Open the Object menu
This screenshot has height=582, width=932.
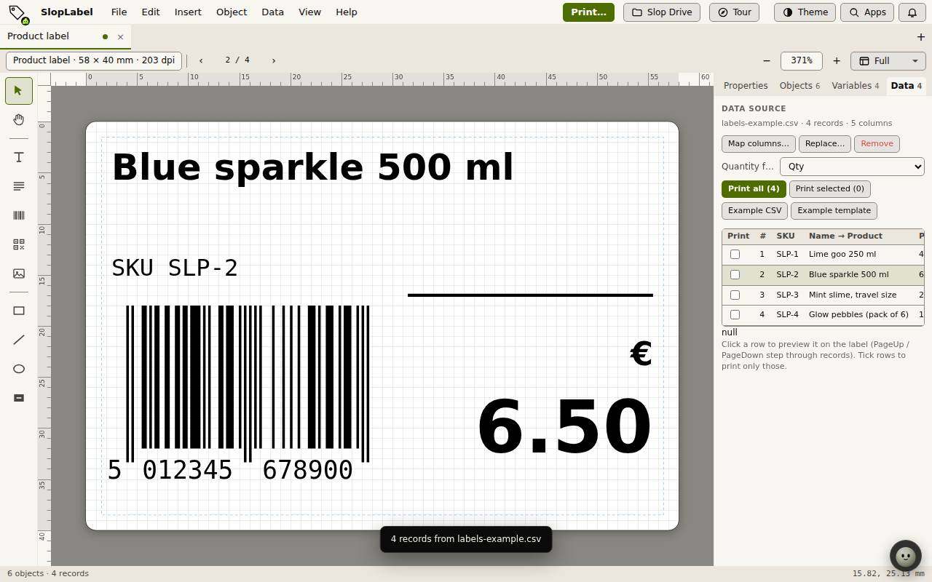pos(232,12)
